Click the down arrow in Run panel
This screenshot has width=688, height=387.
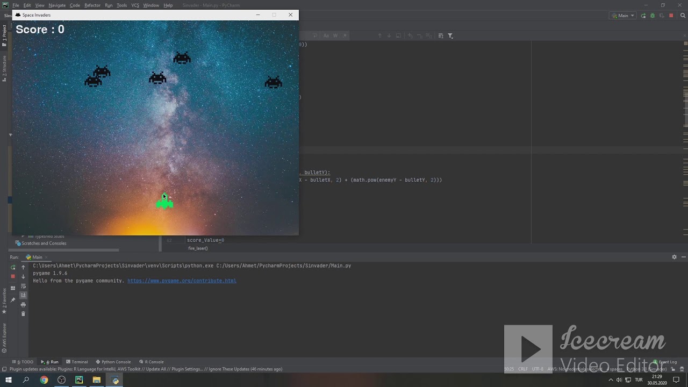pyautogui.click(x=23, y=276)
